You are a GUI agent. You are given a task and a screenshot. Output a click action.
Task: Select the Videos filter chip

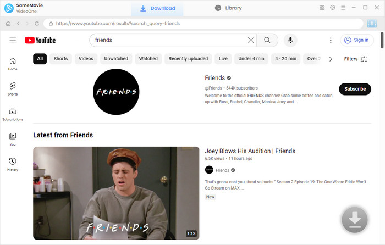(86, 59)
